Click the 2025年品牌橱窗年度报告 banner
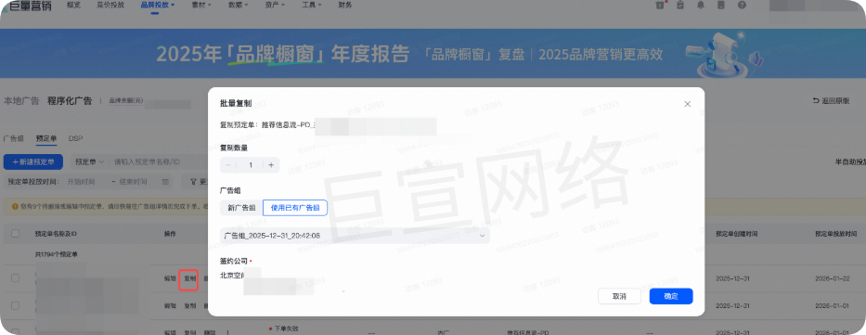This screenshot has width=866, height=335. (433, 54)
